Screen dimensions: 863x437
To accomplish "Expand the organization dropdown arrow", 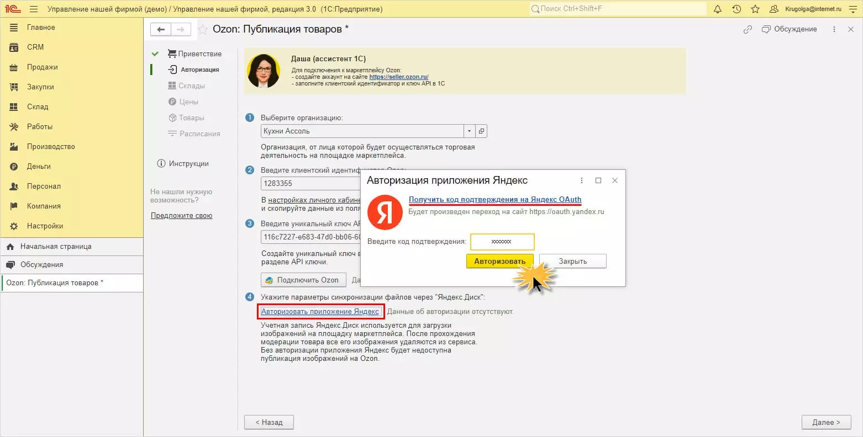I will point(469,131).
